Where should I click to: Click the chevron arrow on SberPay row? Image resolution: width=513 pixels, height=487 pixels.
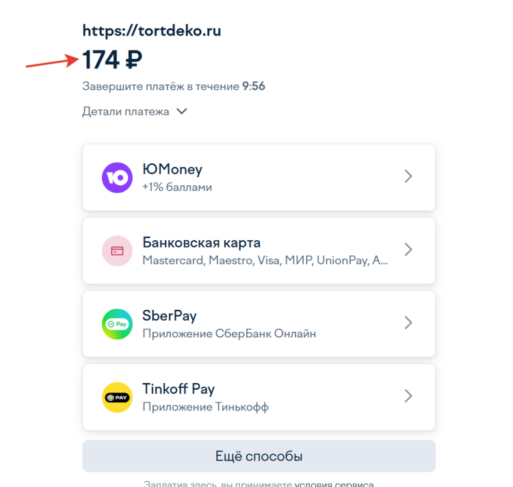pos(408,323)
